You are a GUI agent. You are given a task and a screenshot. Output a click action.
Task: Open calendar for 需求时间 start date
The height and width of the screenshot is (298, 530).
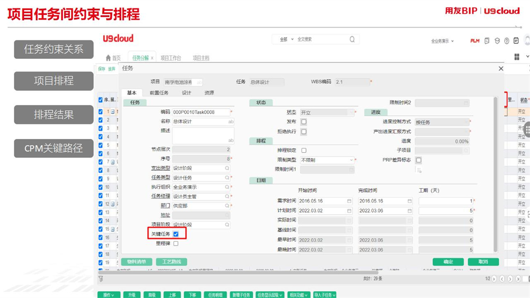click(x=349, y=201)
